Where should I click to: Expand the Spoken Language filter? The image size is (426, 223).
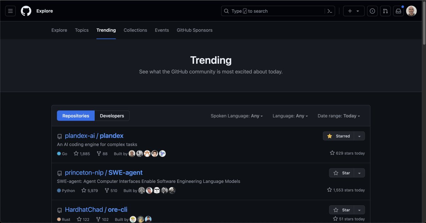tap(237, 116)
